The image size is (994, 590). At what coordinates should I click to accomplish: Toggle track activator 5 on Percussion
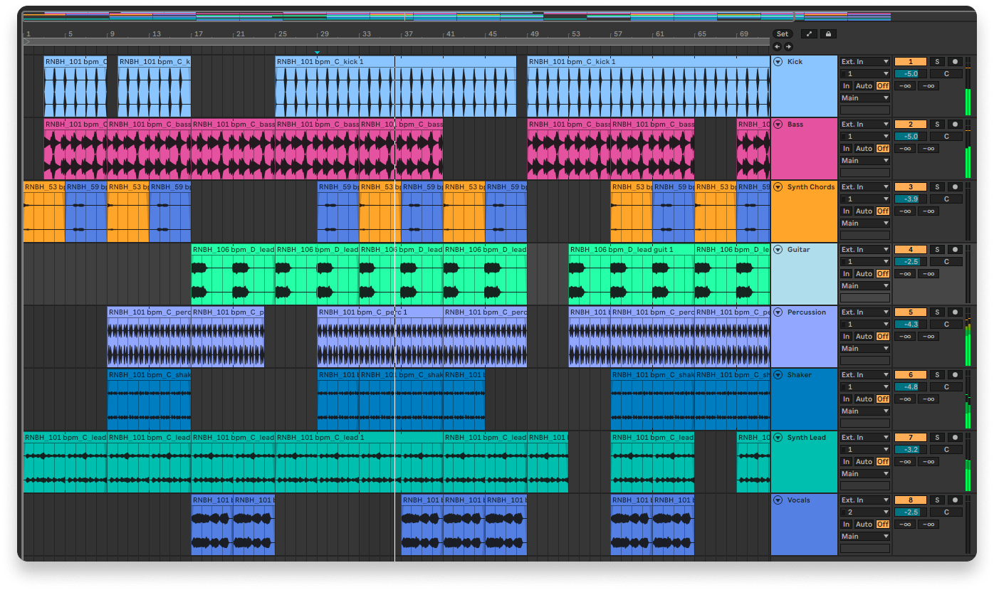911,313
